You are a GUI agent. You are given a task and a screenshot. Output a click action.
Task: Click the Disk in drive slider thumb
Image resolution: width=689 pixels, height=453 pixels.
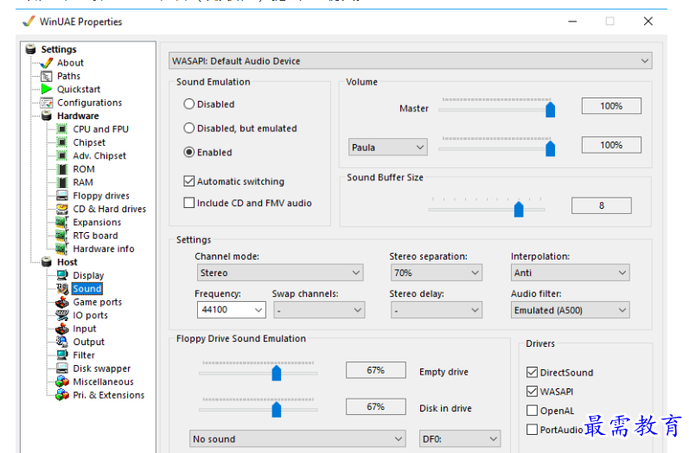pyautogui.click(x=277, y=410)
